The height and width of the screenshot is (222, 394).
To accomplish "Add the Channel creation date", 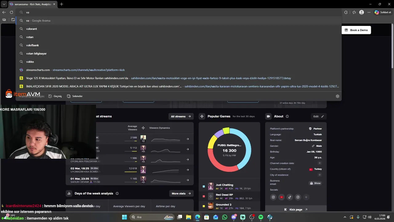I will pos(320,163).
